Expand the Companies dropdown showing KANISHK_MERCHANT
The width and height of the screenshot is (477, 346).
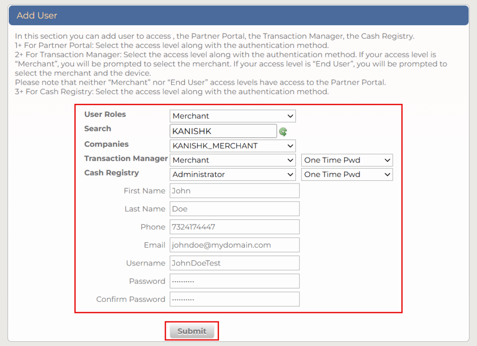(232, 146)
